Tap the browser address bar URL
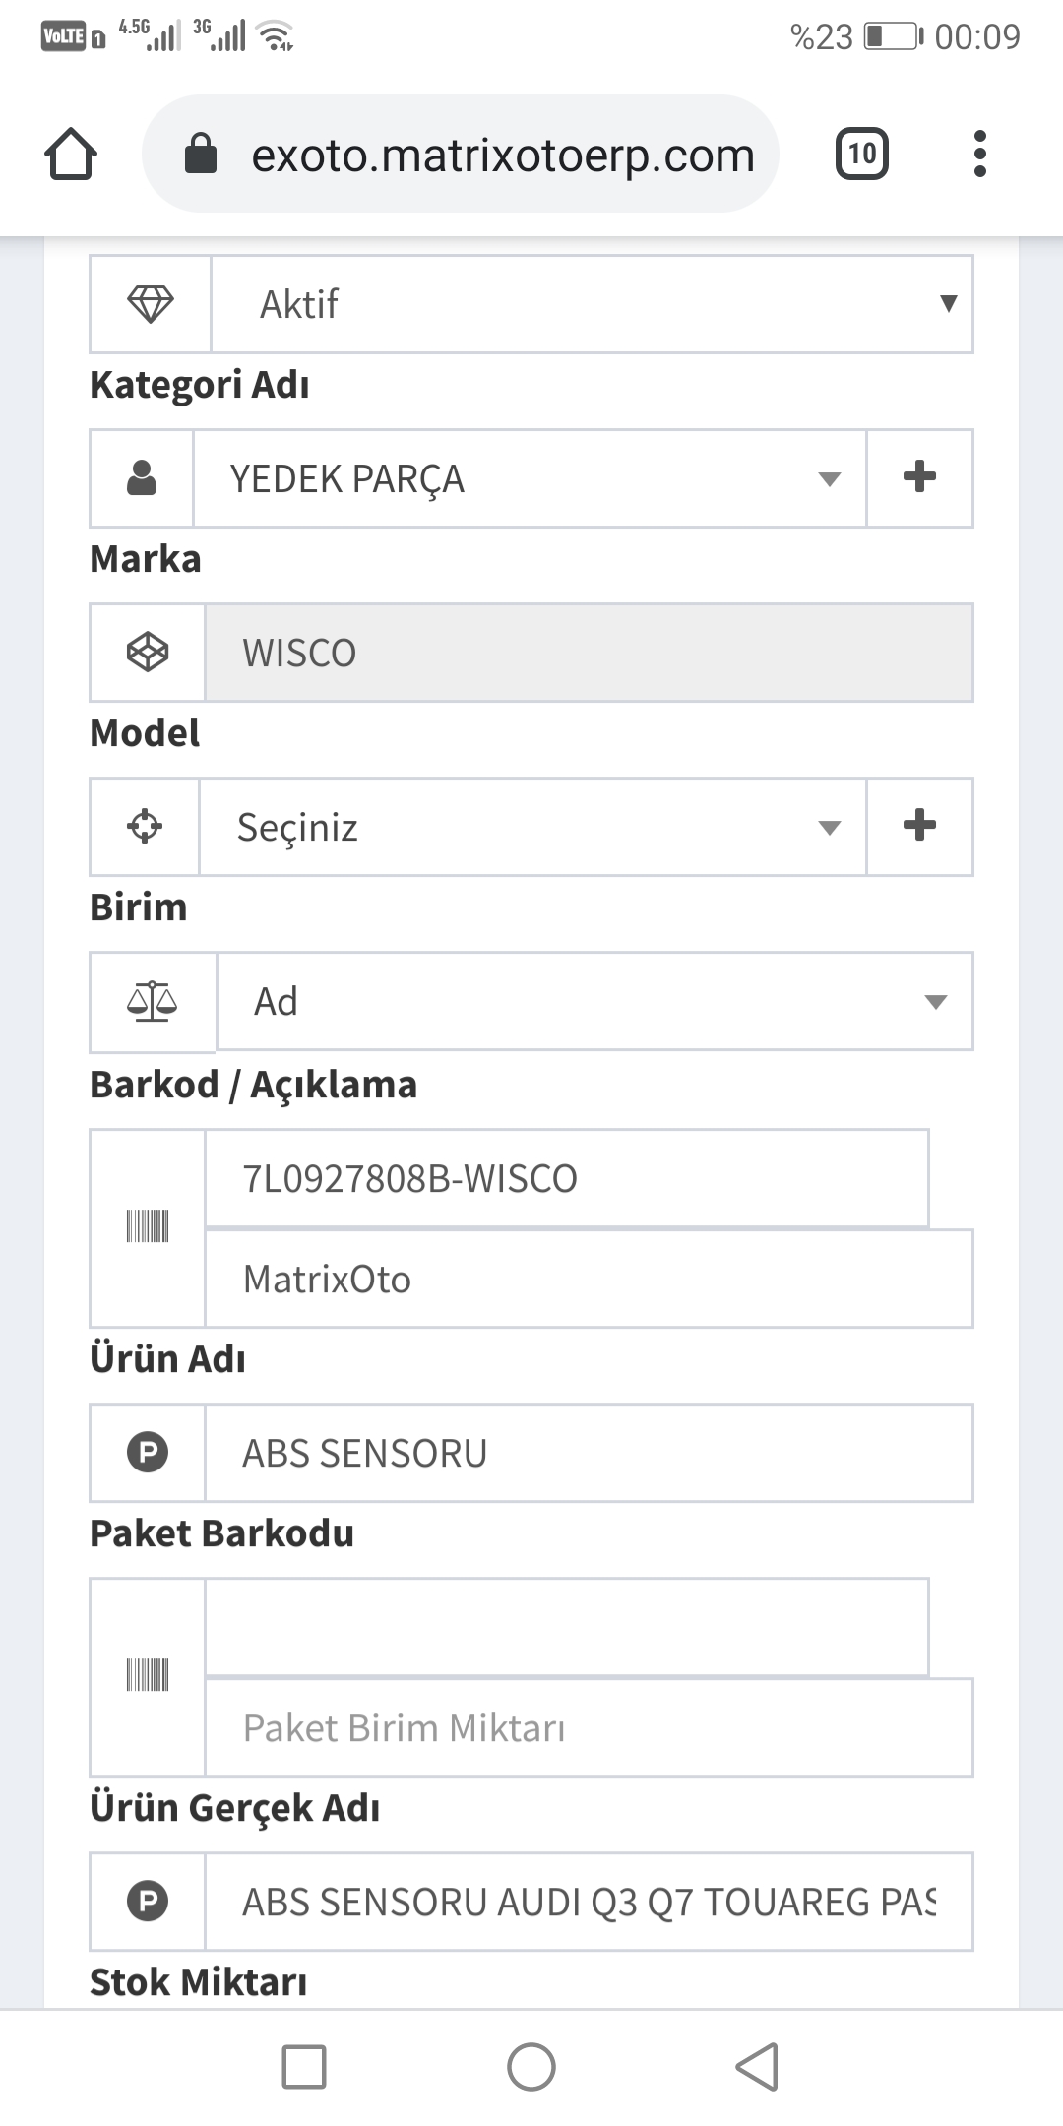The width and height of the screenshot is (1063, 2126). tap(502, 155)
